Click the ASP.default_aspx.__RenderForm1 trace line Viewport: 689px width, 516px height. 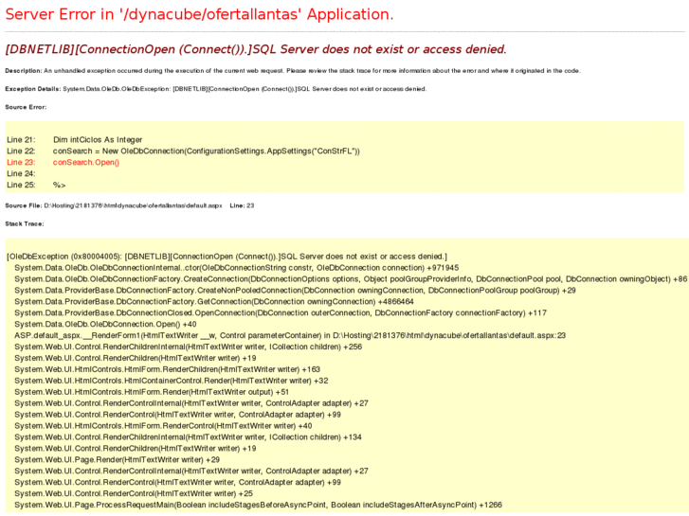(290, 336)
